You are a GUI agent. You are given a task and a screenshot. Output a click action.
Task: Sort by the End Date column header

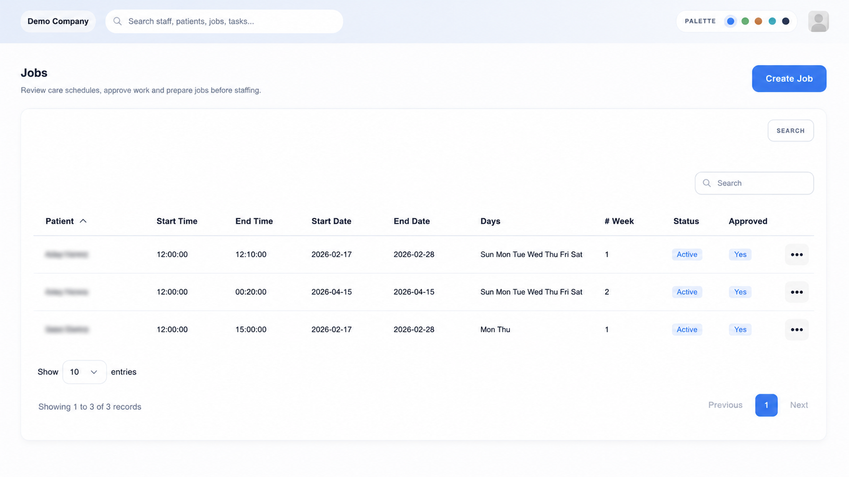coord(412,221)
